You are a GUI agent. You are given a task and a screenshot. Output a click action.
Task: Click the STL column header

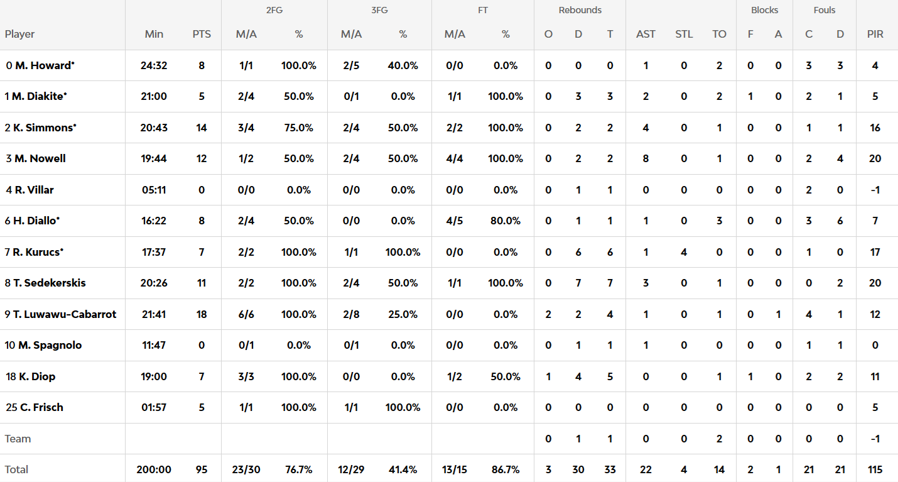click(x=684, y=34)
